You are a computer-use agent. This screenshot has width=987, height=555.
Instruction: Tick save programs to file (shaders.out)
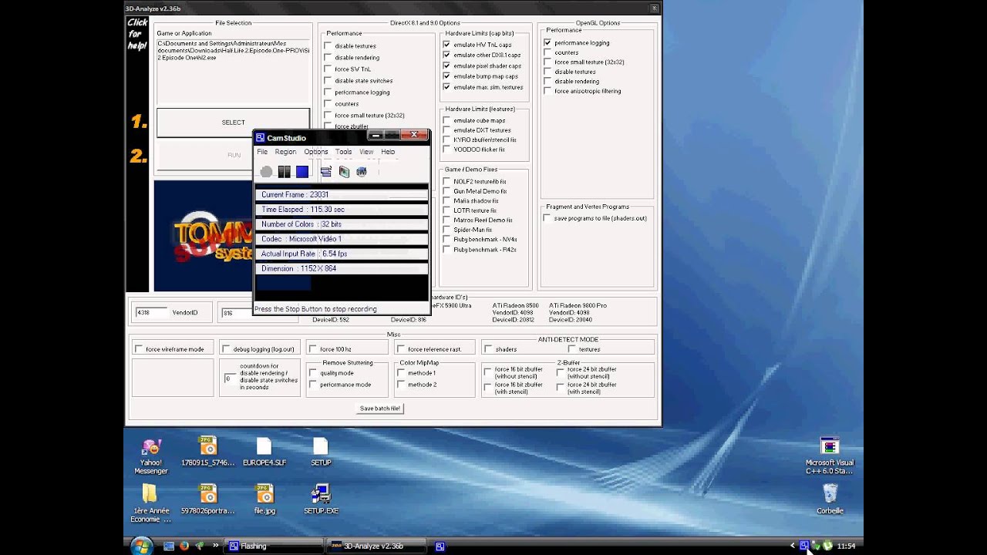pyautogui.click(x=547, y=218)
